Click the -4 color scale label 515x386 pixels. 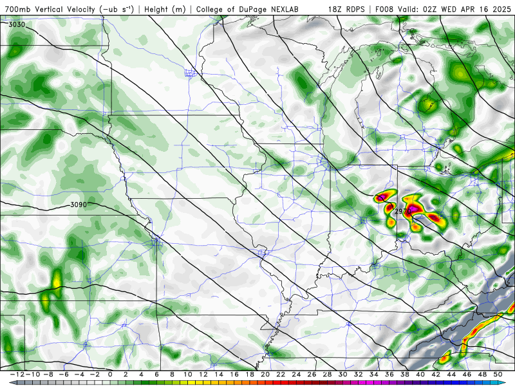pos(79,374)
